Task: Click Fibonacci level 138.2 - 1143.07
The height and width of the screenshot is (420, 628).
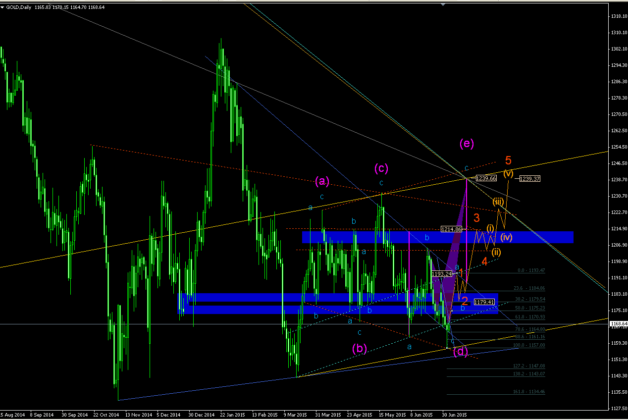Action: [x=528, y=373]
